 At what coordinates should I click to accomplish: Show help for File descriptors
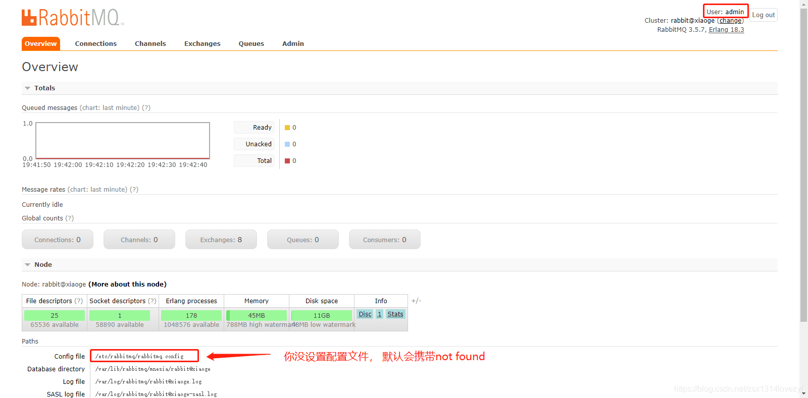coord(78,301)
